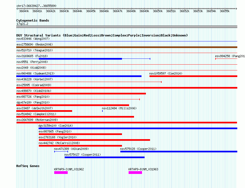
Task: Click the KRTAP9-8 magenta gene box
Action: click(x=135, y=173)
